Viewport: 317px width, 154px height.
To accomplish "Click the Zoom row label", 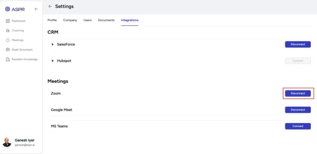I will (56, 94).
